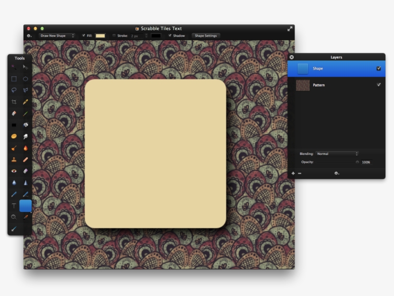
Task: Activate the Crop tool
Action: (x=14, y=102)
